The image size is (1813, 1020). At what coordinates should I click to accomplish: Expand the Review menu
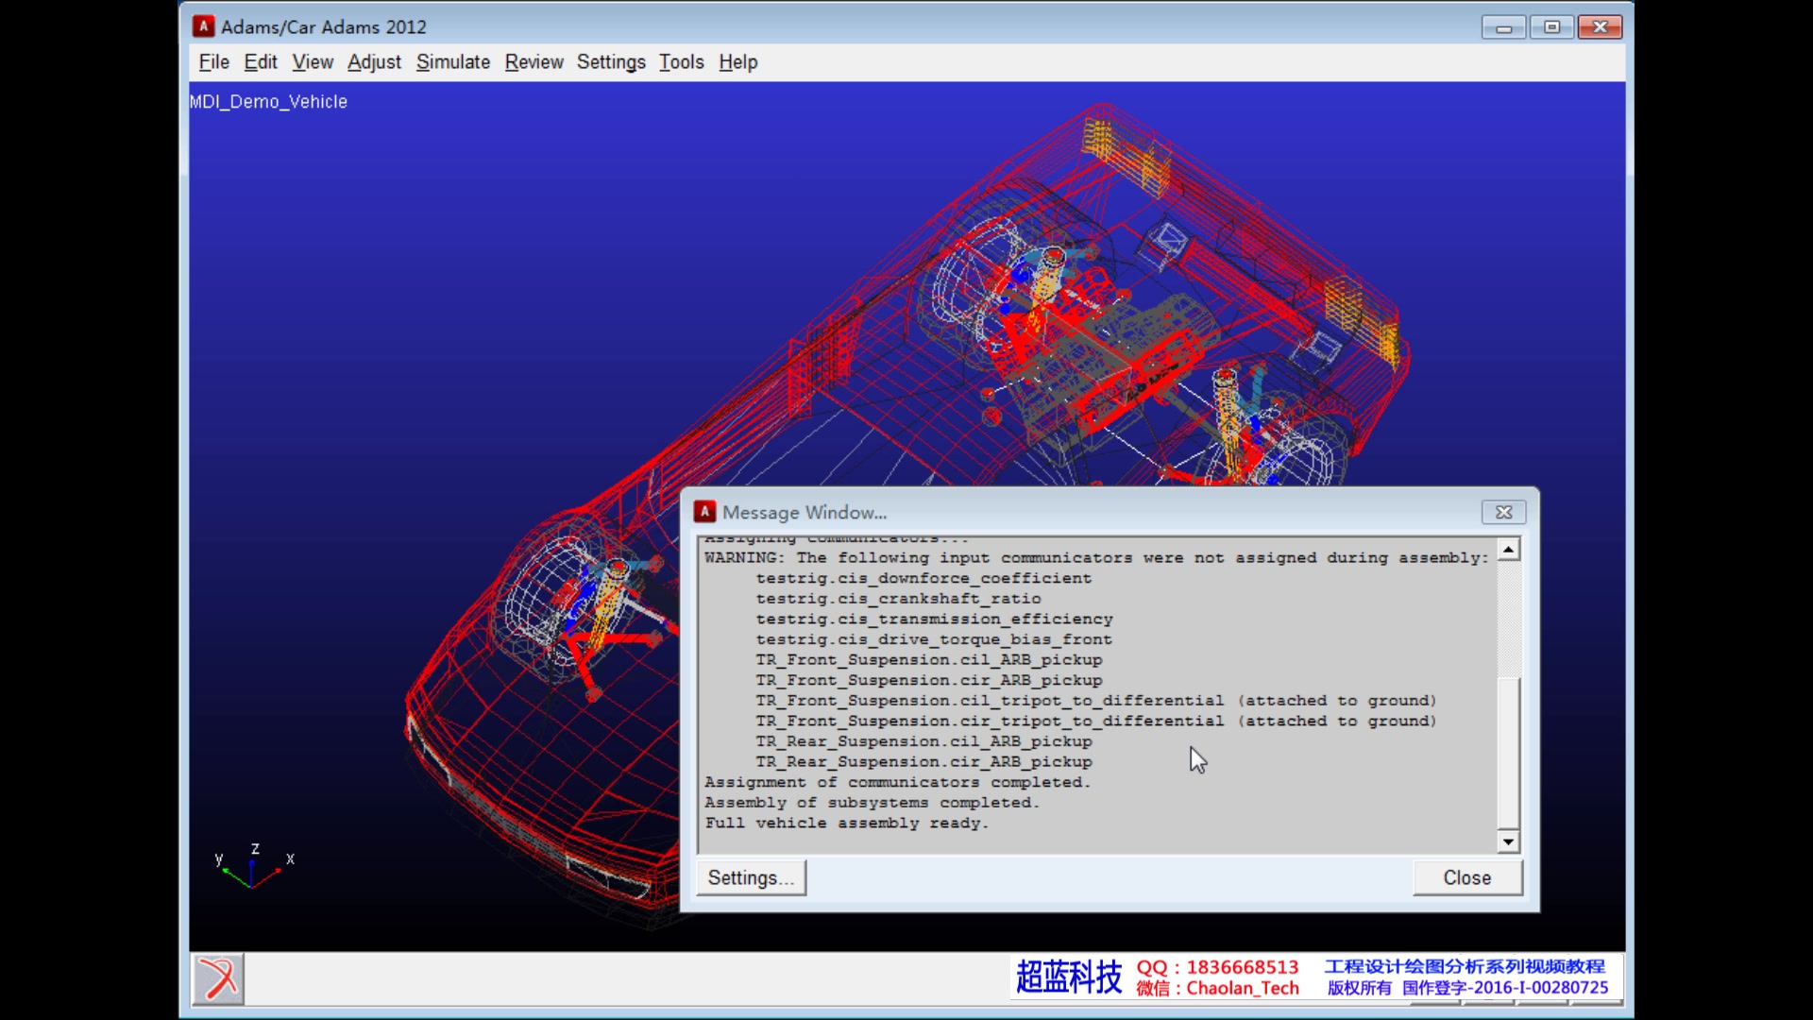534,62
